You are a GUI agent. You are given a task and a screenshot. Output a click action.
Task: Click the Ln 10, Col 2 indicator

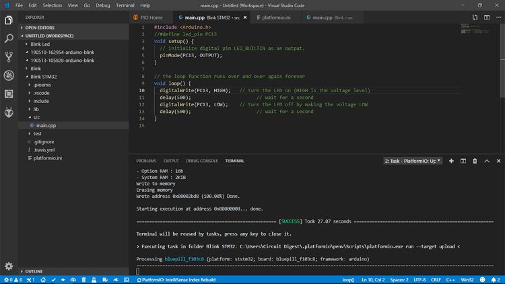(x=373, y=280)
